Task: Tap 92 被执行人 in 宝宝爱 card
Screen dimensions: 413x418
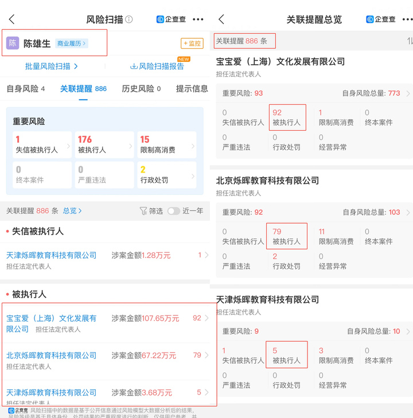Action: (x=287, y=118)
